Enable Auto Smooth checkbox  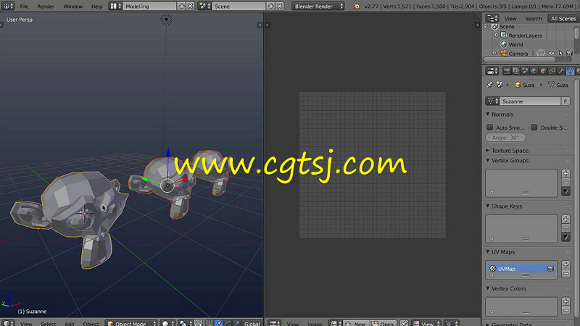point(490,128)
